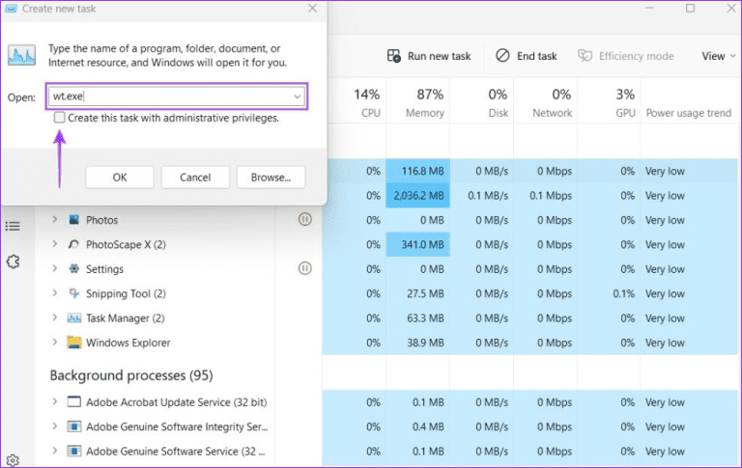Expand Adobe Acrobat Update Service entry
742x468 pixels.
coord(54,402)
